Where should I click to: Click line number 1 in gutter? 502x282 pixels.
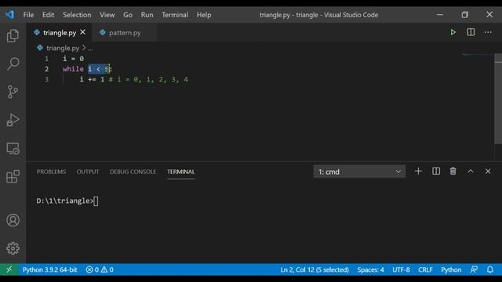(47, 59)
